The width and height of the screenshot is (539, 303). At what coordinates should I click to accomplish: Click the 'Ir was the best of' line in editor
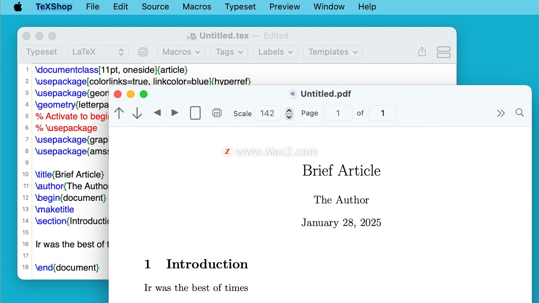tap(72, 244)
